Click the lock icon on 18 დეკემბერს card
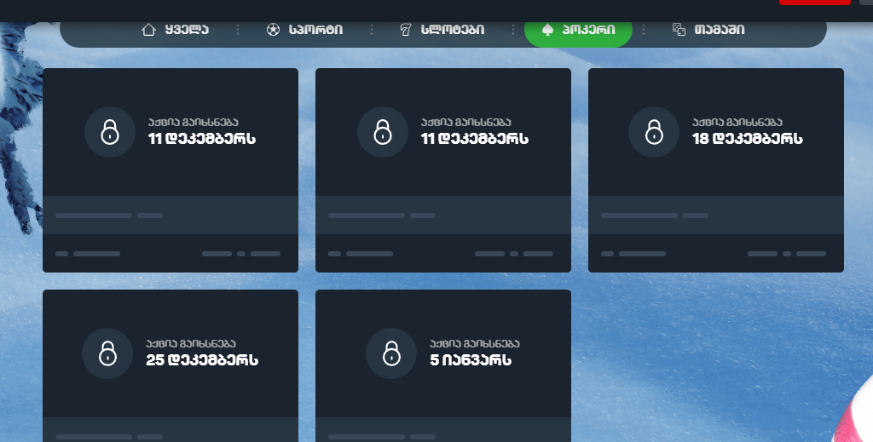This screenshot has height=442, width=873. (x=654, y=132)
